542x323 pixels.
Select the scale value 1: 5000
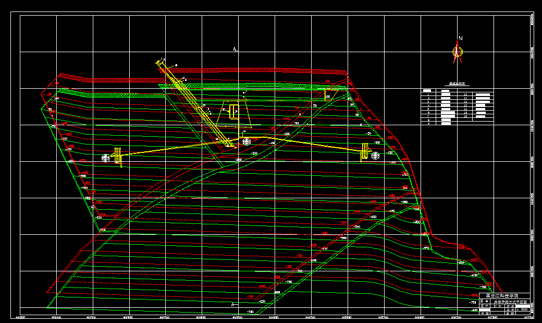[522, 309]
